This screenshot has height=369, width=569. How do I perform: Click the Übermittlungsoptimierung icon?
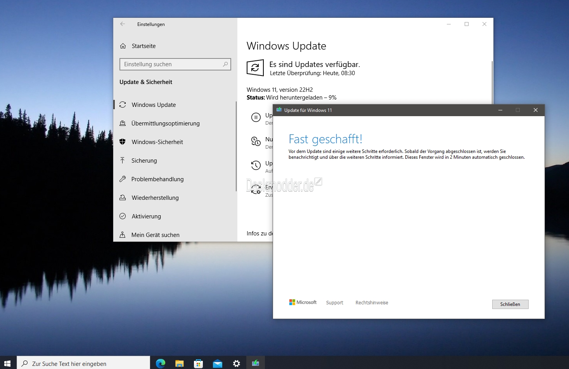coord(123,123)
